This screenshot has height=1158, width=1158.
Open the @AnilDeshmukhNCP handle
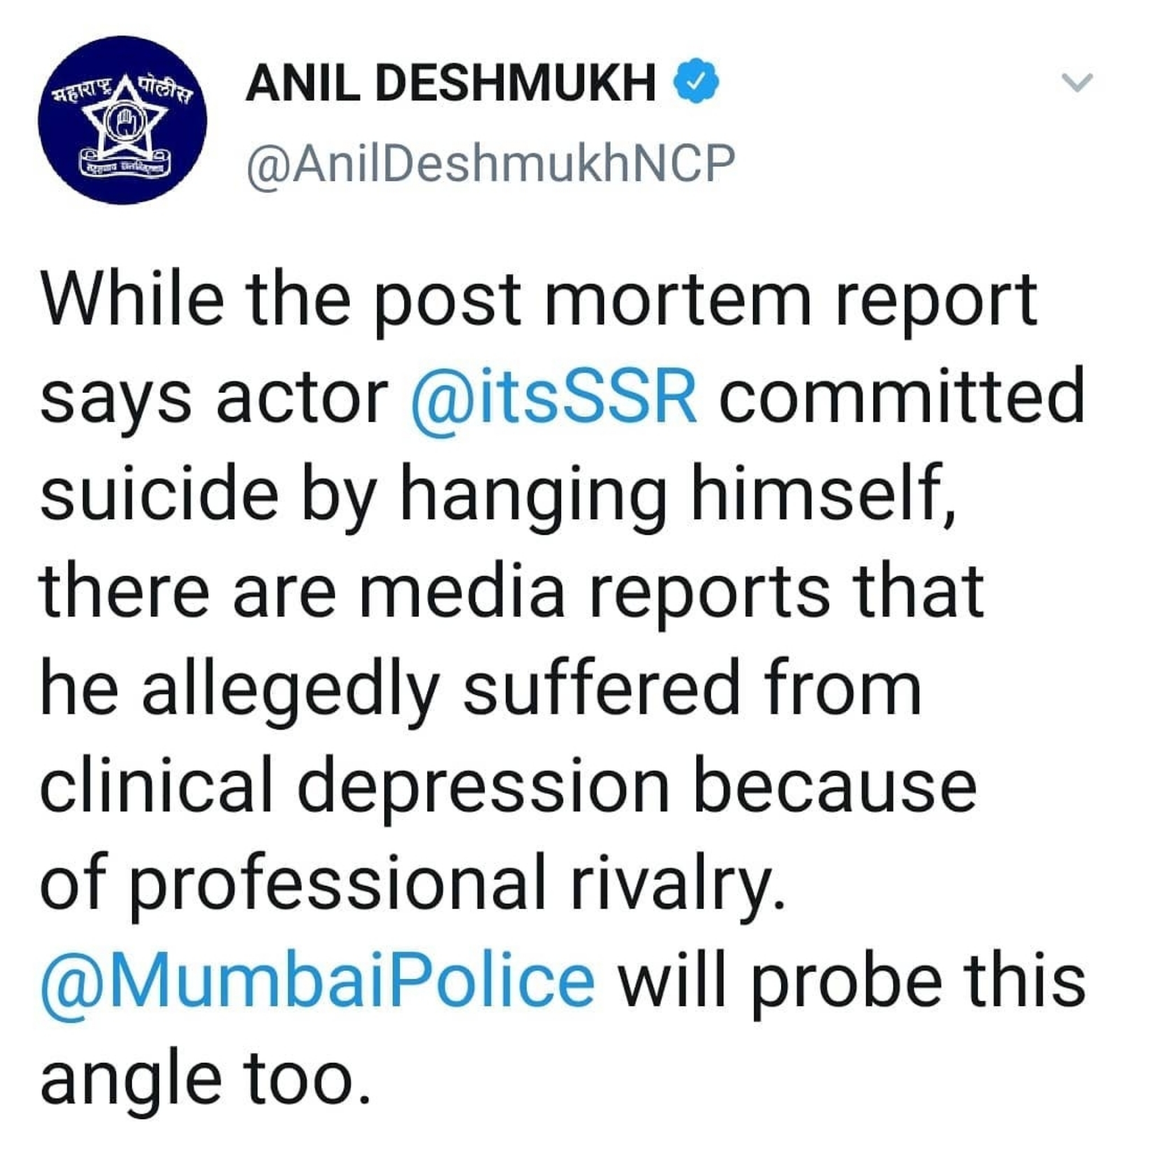tap(490, 163)
